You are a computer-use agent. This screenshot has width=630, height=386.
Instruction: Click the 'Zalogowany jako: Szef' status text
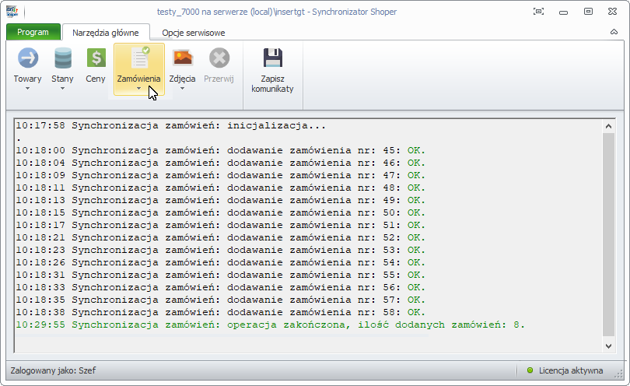pyautogui.click(x=53, y=370)
